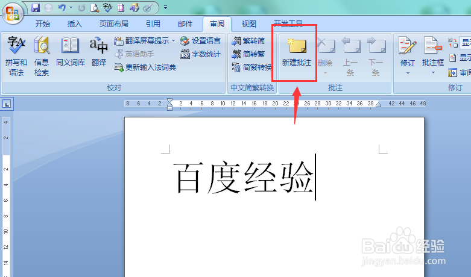Open the 开发工具 tab

click(288, 23)
